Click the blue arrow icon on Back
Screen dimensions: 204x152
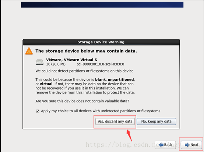coord(161,145)
